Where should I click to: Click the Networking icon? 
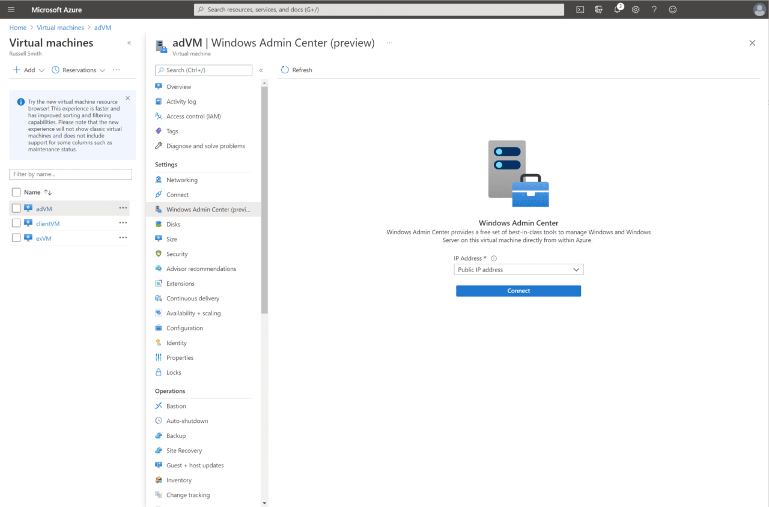(159, 180)
